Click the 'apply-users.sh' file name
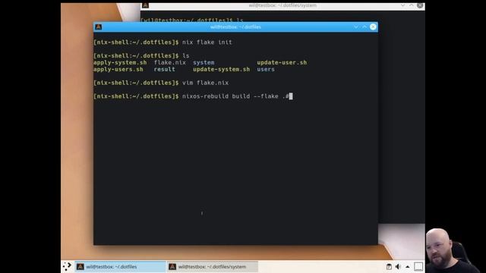The height and width of the screenshot is (273, 486). tap(118, 69)
